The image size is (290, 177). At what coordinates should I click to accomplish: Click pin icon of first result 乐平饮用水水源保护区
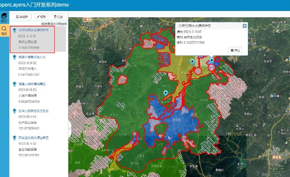14,30
